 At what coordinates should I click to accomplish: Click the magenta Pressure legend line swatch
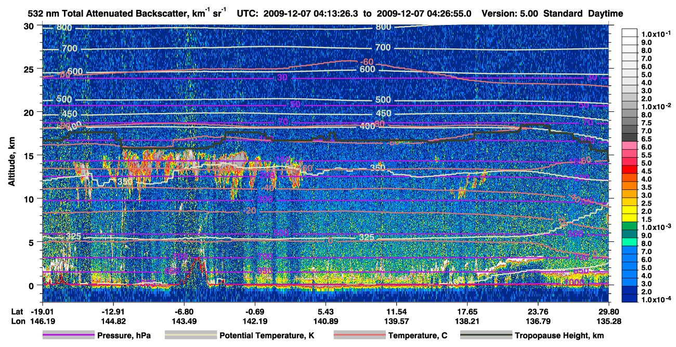tap(69, 335)
